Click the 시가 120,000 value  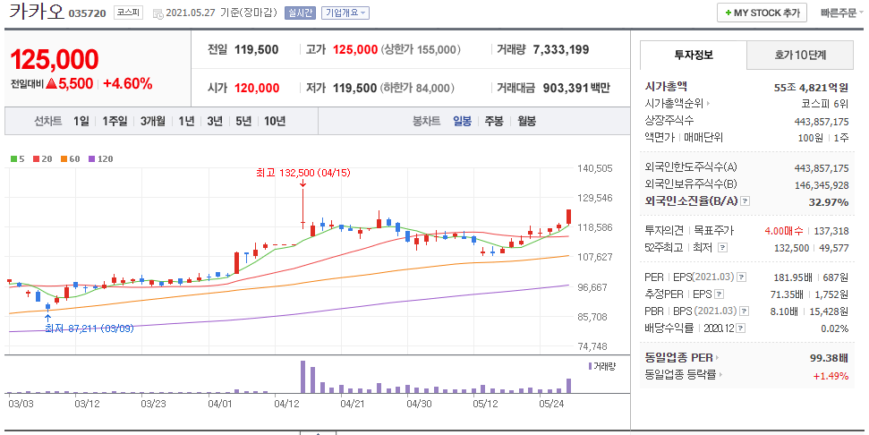[257, 88]
